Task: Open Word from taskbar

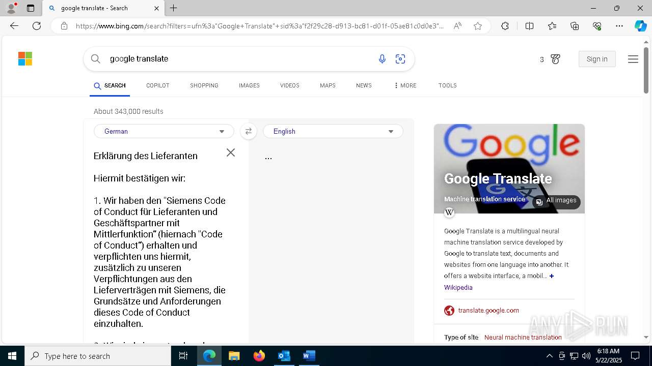Action: (x=309, y=356)
